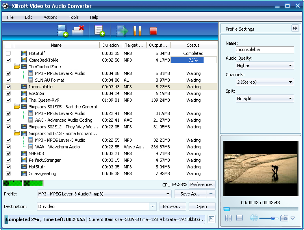Viewport: 304px width, 230px height.
Task: Open the log icon beside the status bar
Action: [211, 219]
